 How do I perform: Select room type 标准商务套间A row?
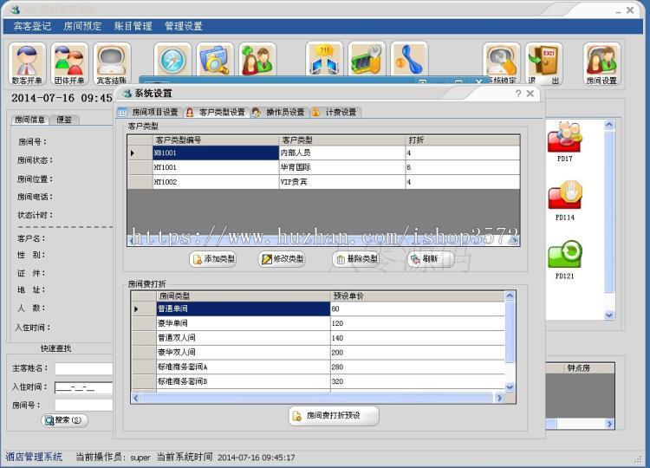point(317,367)
